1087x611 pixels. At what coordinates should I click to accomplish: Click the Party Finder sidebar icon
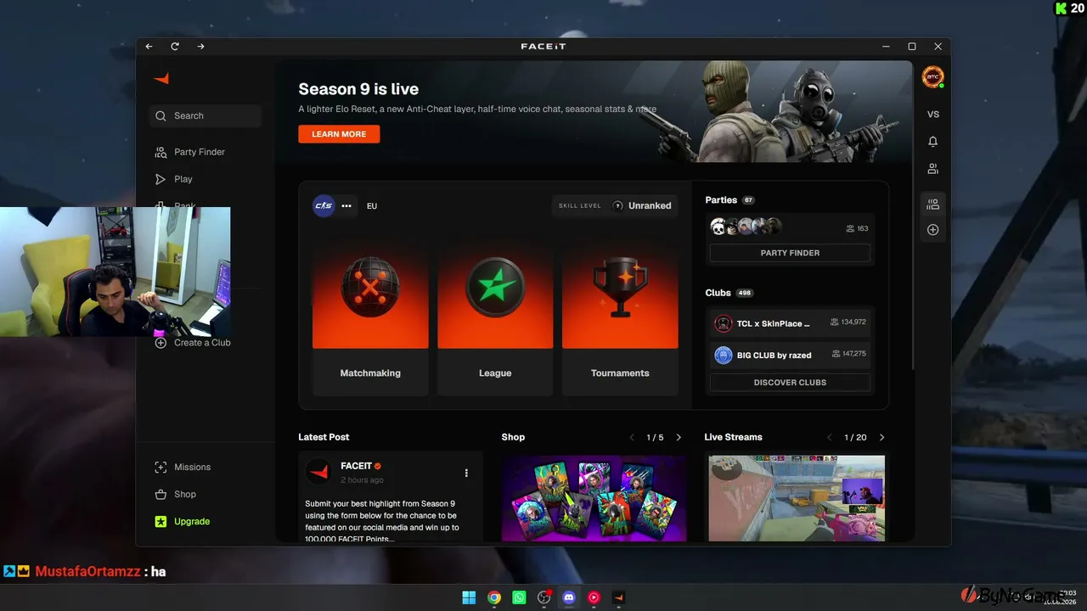(161, 153)
